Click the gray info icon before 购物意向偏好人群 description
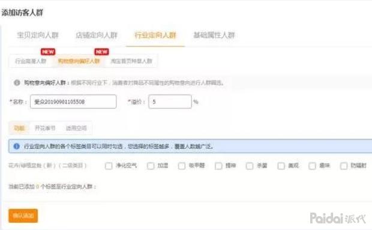 click(17, 83)
